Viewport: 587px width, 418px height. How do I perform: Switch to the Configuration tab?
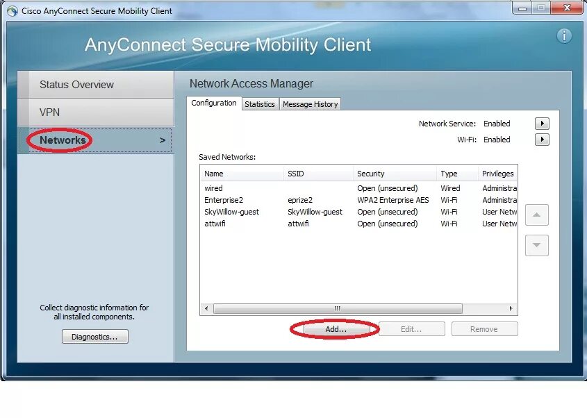(x=214, y=103)
